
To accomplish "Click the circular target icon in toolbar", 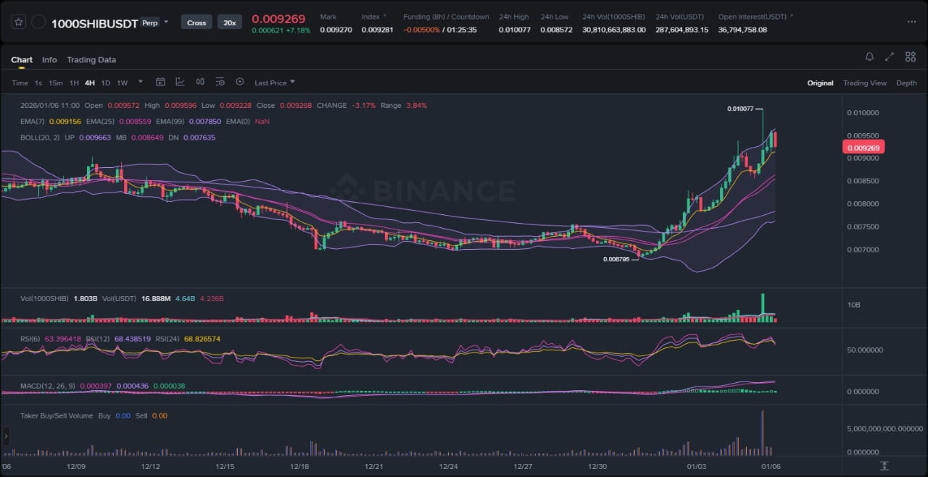I will [240, 83].
